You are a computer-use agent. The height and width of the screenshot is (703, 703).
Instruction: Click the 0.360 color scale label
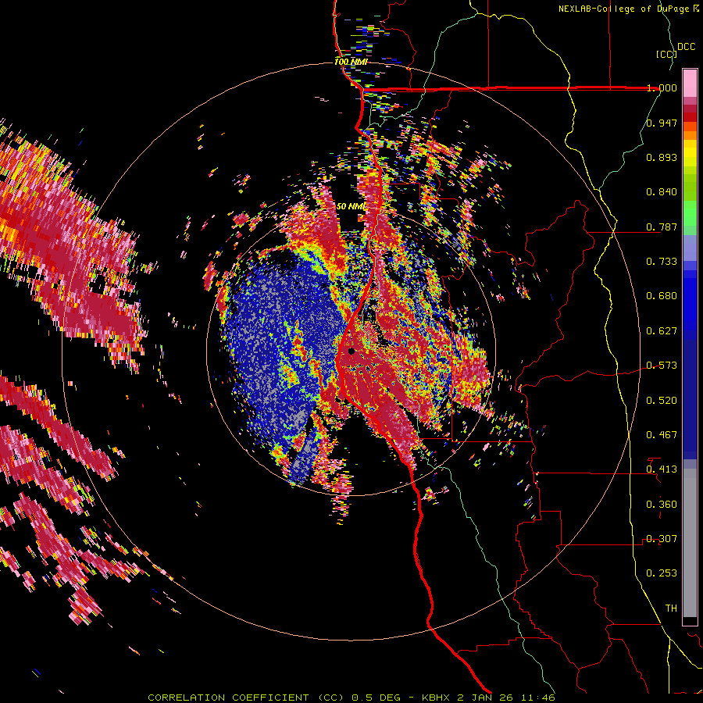click(x=662, y=505)
